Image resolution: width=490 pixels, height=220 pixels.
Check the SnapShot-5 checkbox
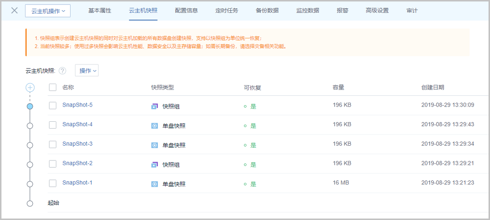[53, 105]
